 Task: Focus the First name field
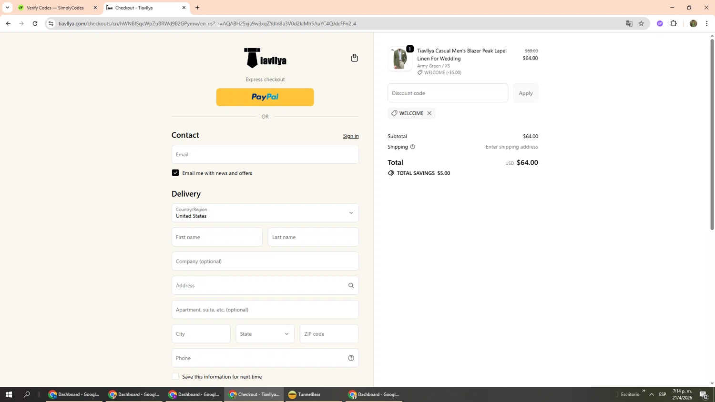point(217,237)
